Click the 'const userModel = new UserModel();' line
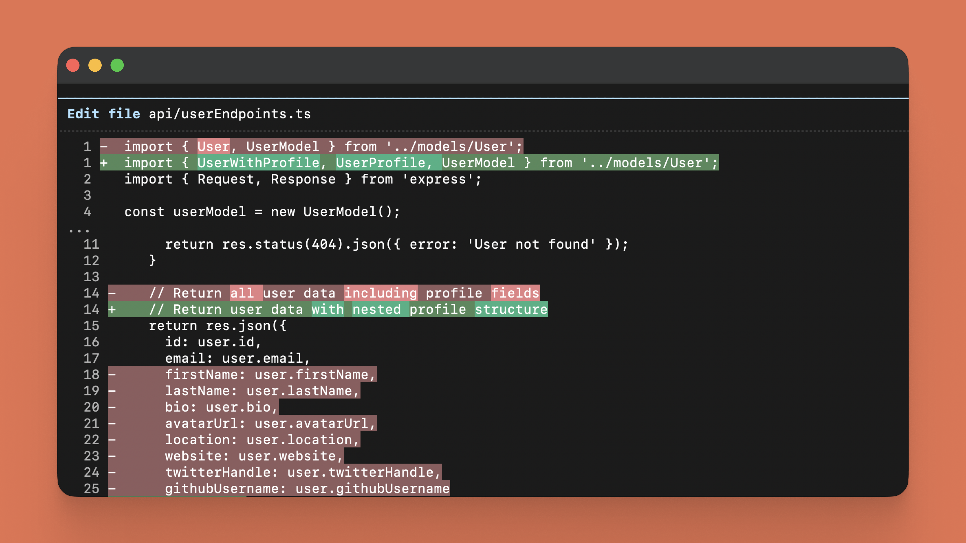The image size is (966, 543). pos(262,211)
